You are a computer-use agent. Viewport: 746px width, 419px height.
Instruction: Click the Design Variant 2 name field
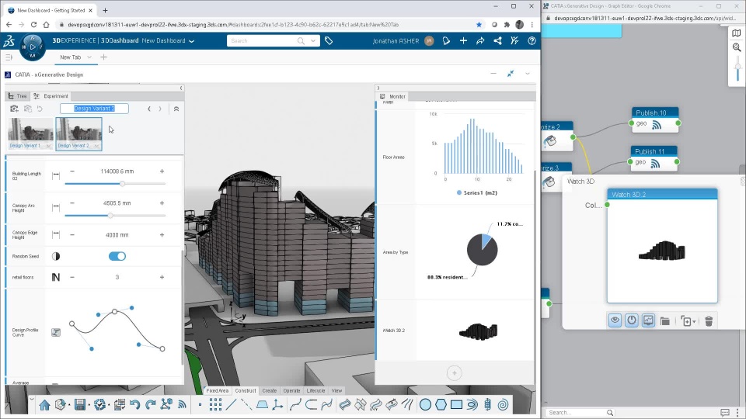click(x=94, y=109)
